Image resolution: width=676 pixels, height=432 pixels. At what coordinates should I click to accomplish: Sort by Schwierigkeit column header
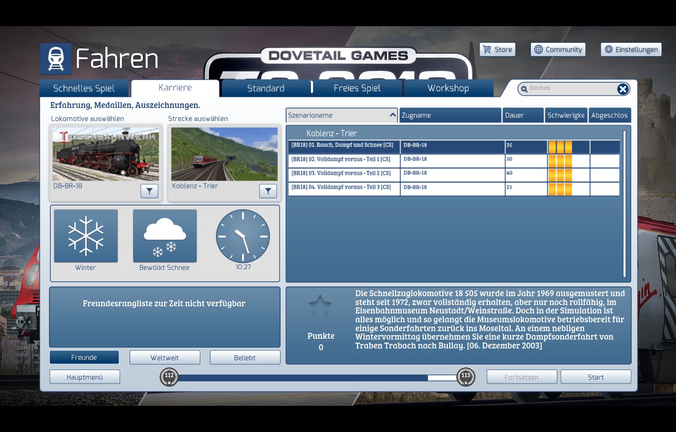click(566, 115)
